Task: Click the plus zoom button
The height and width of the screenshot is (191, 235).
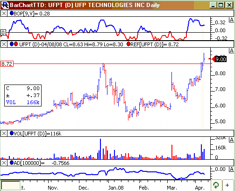Action: [x=228, y=185]
